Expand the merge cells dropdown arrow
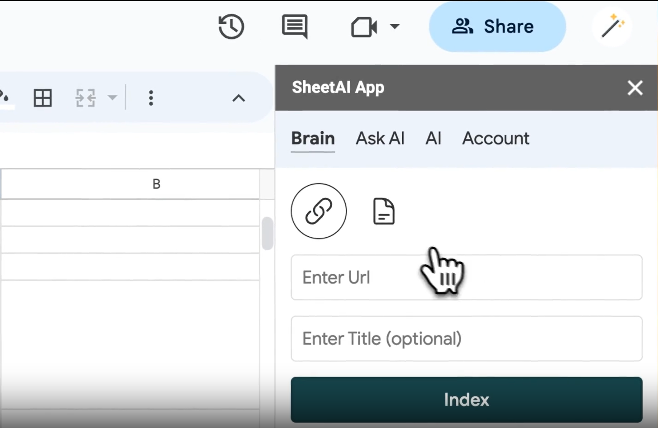Viewport: 658px width, 428px height. (112, 98)
